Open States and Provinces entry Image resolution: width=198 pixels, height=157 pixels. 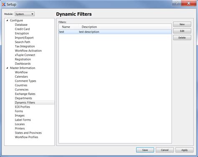coord(28,133)
